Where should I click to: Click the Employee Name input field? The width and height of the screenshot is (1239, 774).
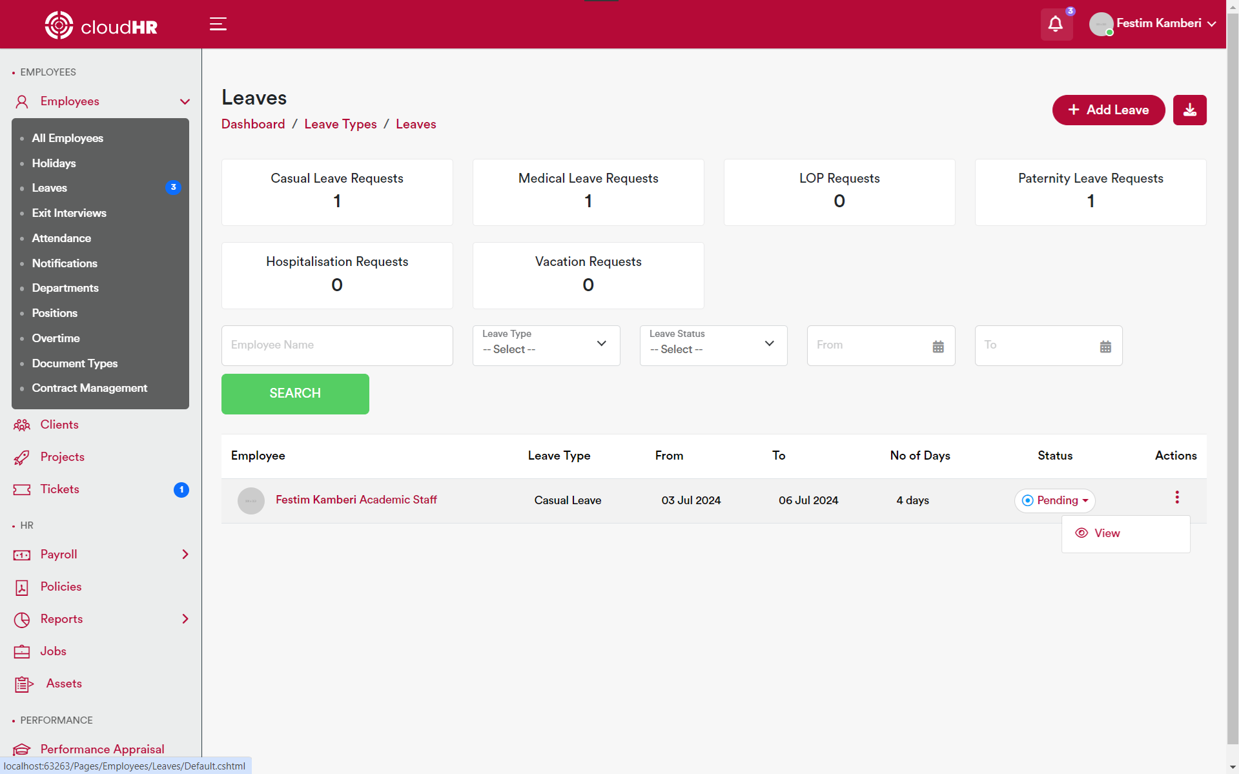[x=337, y=345]
